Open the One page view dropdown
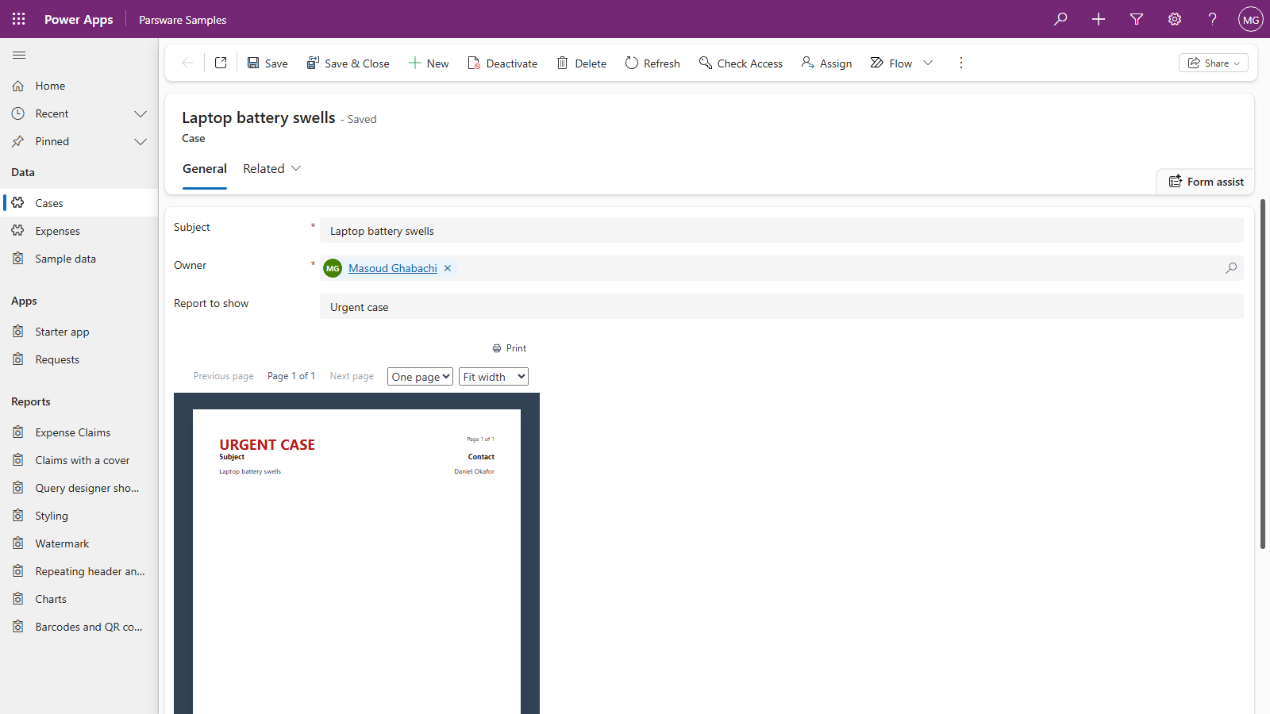This screenshot has width=1270, height=714. 420,377
